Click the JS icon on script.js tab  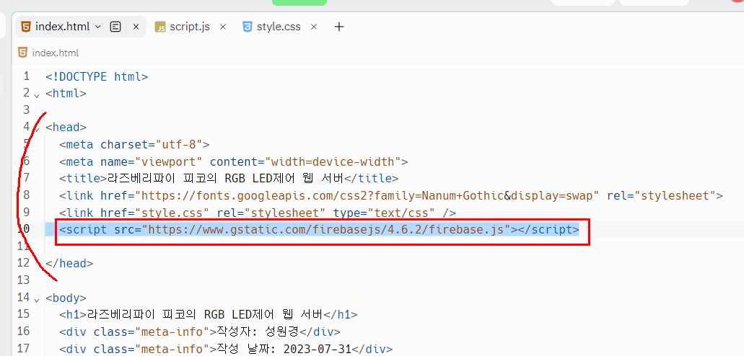[x=161, y=27]
